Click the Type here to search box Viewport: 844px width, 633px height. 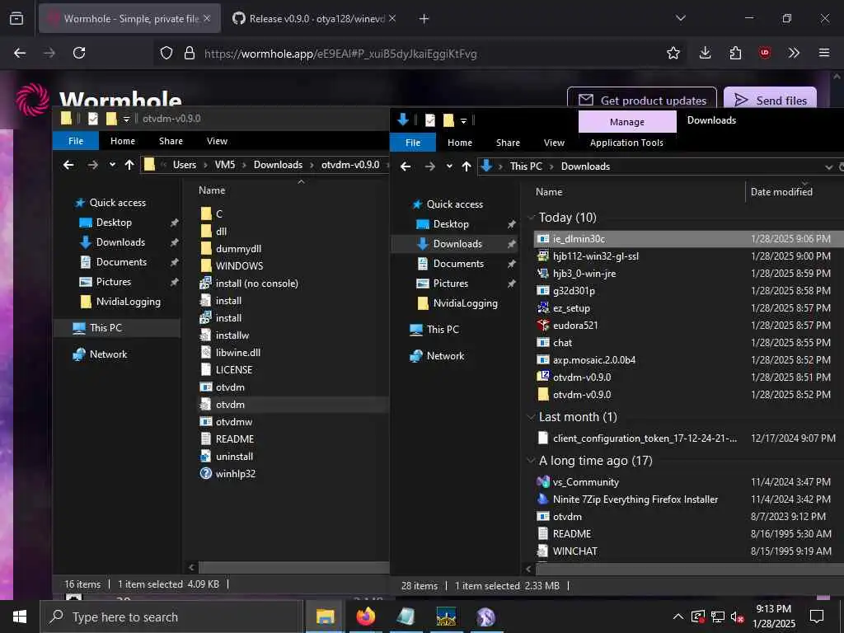click(171, 617)
